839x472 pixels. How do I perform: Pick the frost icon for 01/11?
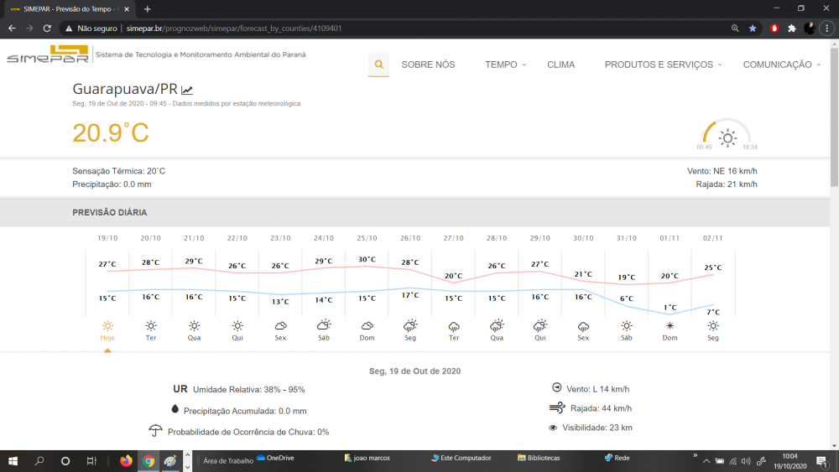click(x=670, y=325)
